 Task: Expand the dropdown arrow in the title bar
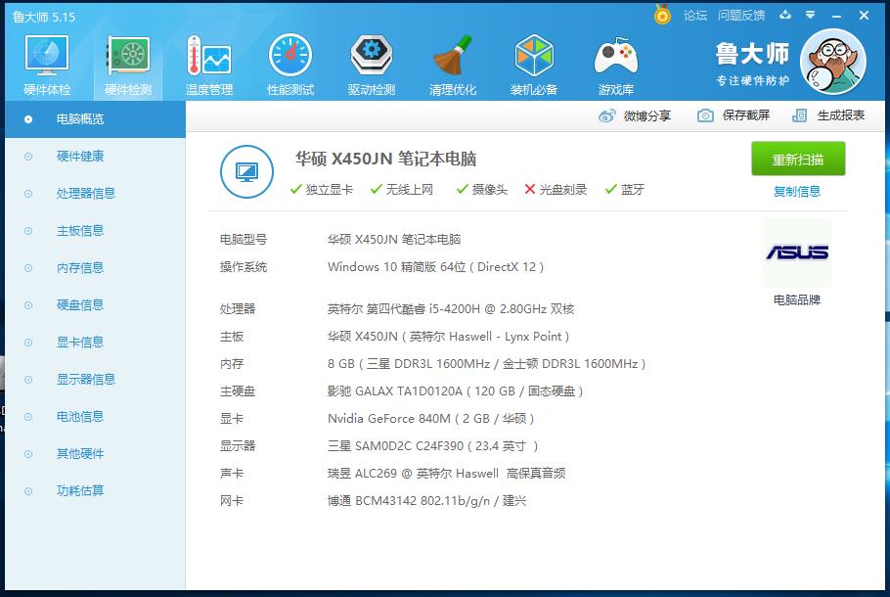coord(808,16)
